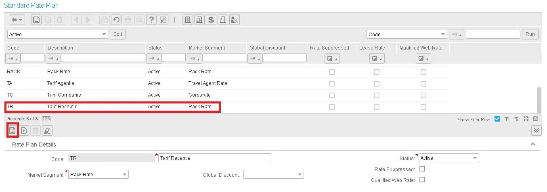The image size is (547, 192).
Task: Select the TC Tarif Companie row
Action: click(x=227, y=95)
